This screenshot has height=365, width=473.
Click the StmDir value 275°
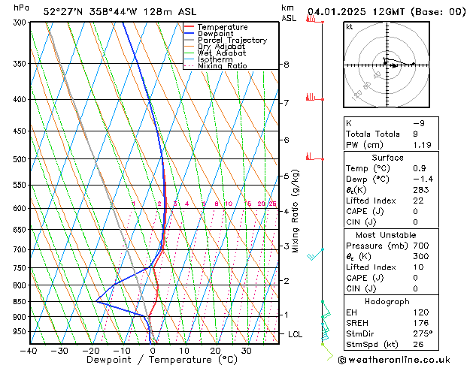(x=423, y=333)
